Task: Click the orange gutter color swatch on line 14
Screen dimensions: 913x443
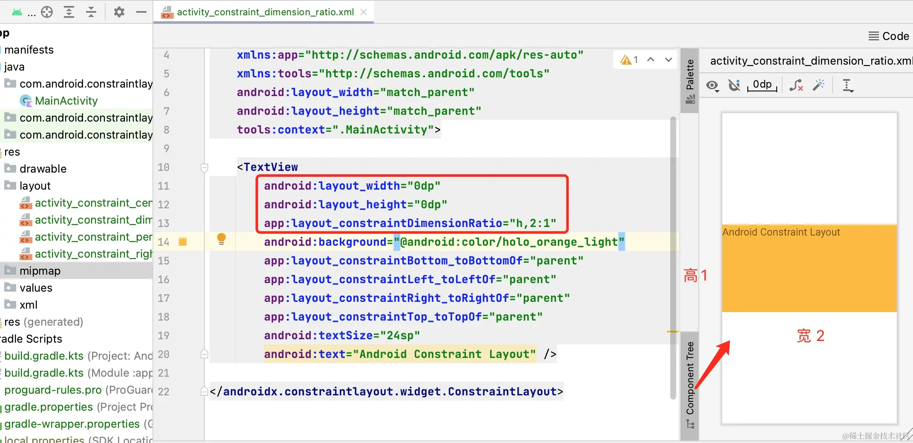Action: pos(183,242)
